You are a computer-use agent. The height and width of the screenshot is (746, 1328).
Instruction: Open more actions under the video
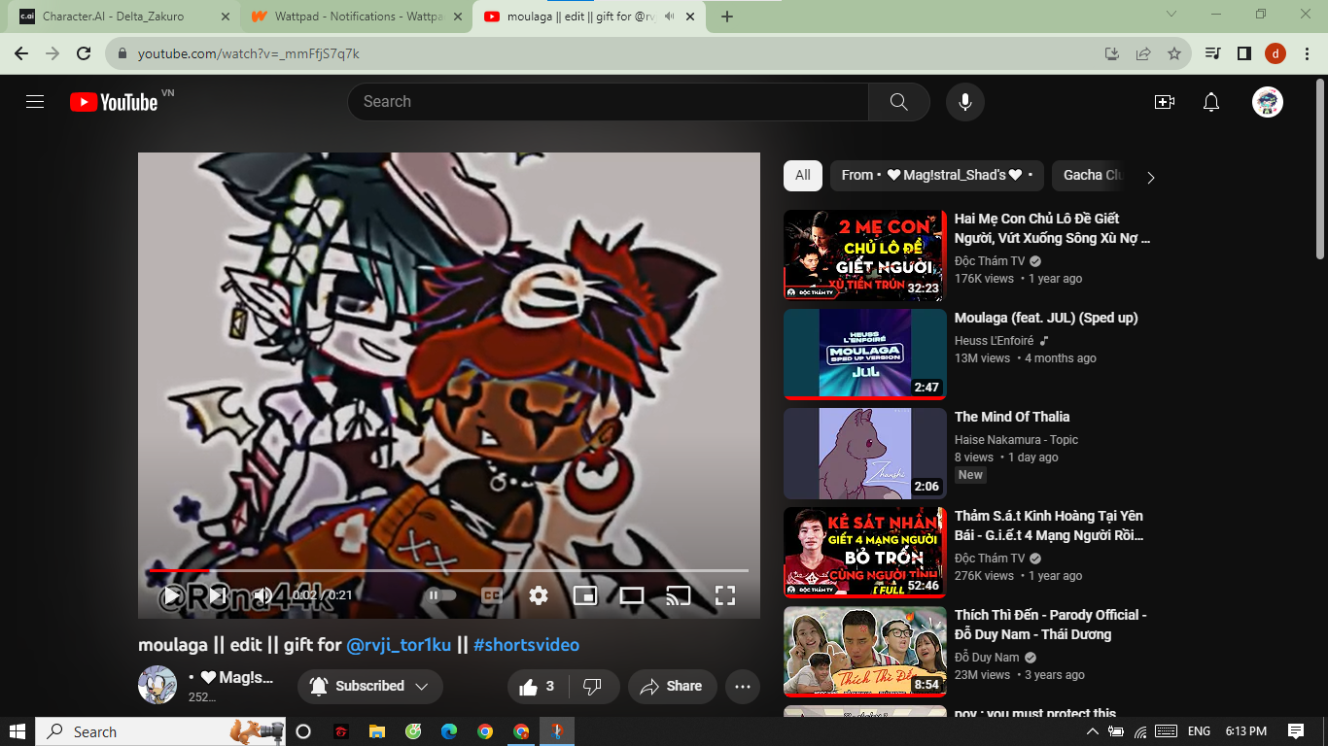[x=743, y=687]
